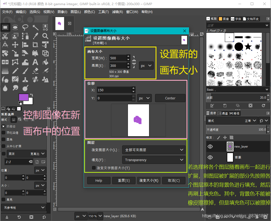Click the canvas width input field
The width and height of the screenshot is (271, 221).
118,58
